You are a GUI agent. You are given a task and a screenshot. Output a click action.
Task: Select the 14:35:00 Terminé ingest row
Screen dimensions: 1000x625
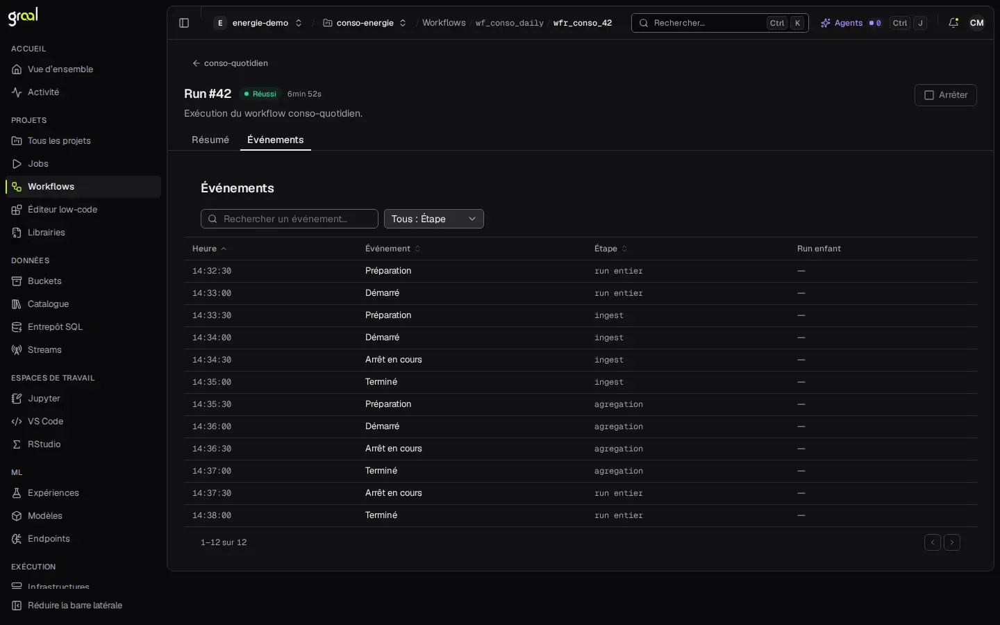click(x=581, y=382)
